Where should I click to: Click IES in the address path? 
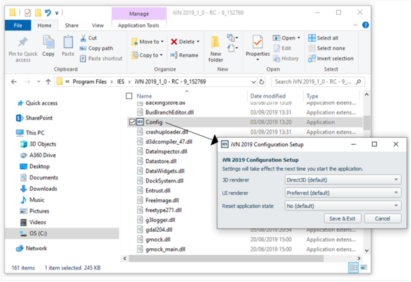pyautogui.click(x=121, y=82)
